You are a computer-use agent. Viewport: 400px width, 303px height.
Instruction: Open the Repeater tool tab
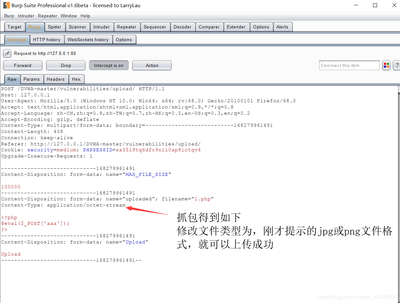(x=127, y=27)
